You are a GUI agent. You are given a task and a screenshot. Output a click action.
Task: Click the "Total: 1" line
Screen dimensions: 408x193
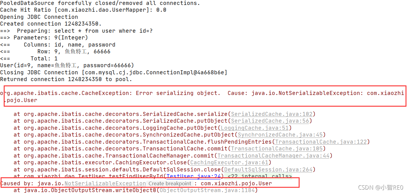[29, 59]
